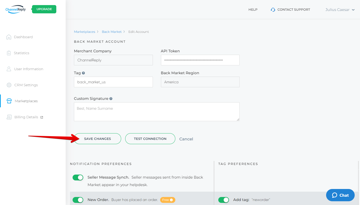Image resolution: width=360 pixels, height=205 pixels.
Task: Click the ChannelReply logo
Action: 15,9
